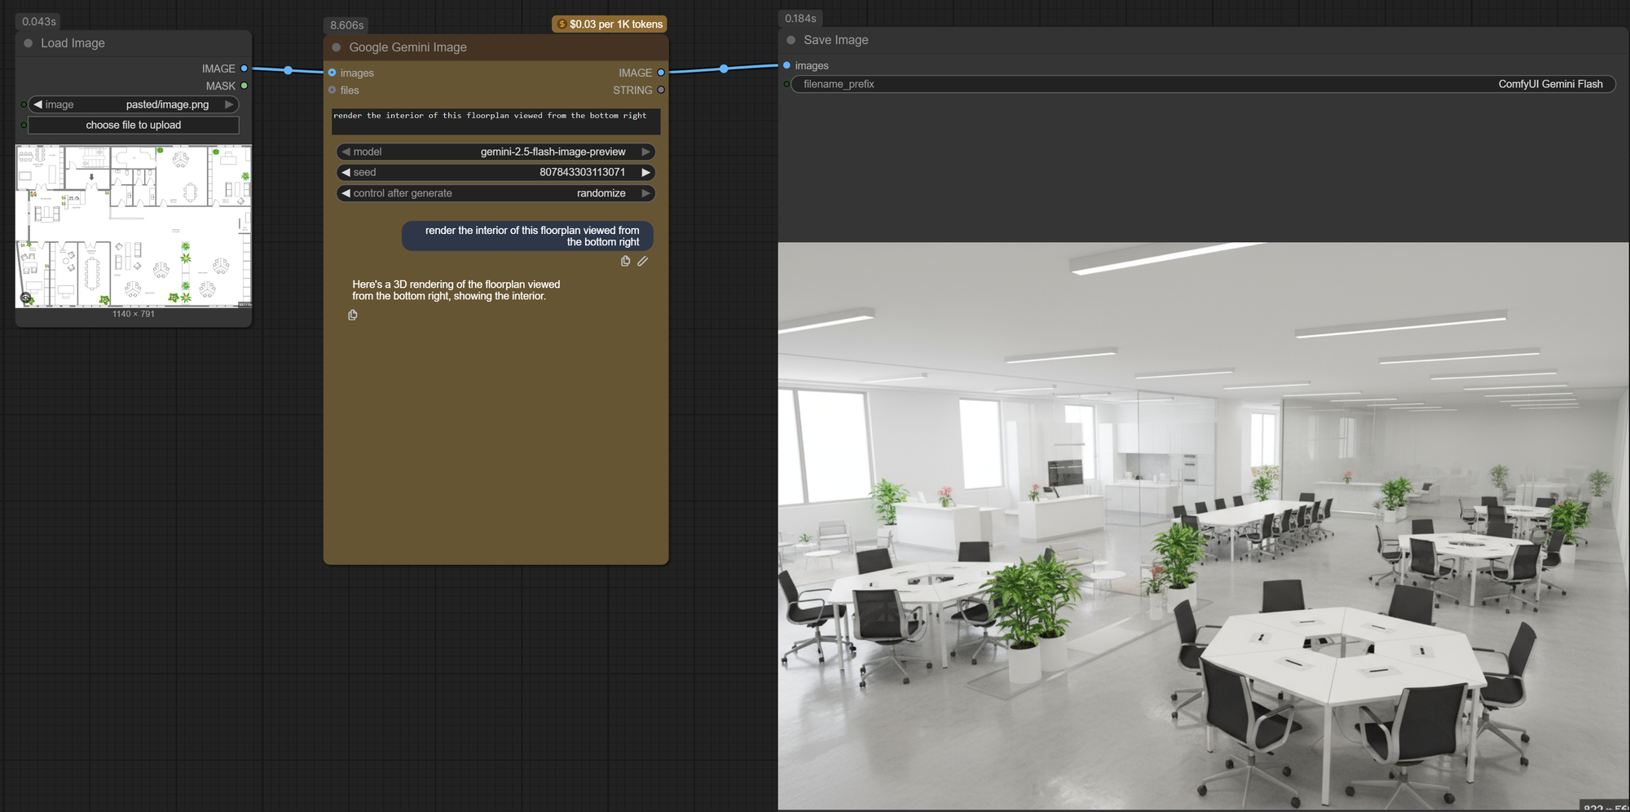Click the filename_prefix input field
This screenshot has width=1630, height=812.
click(1202, 84)
